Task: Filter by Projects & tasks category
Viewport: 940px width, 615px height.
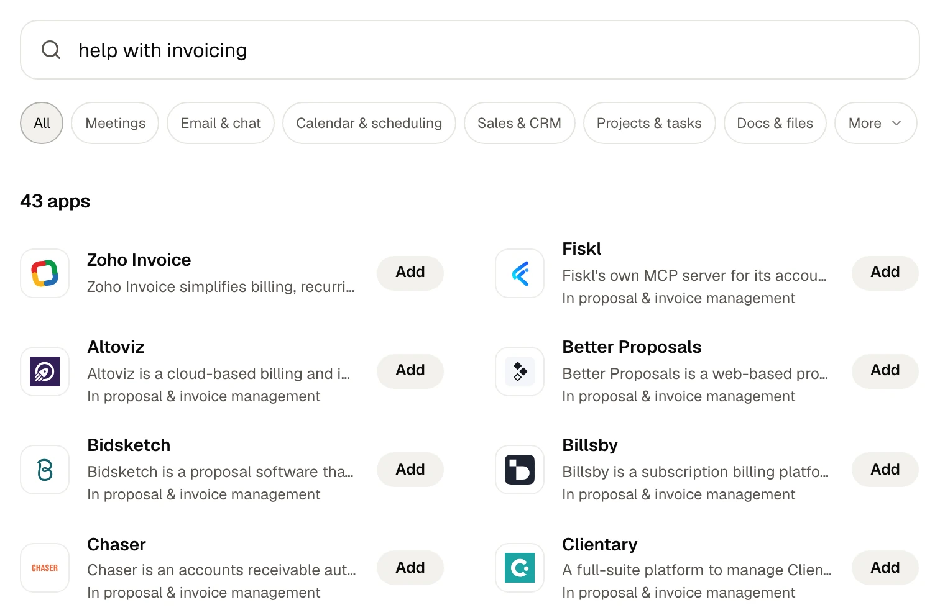Action: pos(649,123)
